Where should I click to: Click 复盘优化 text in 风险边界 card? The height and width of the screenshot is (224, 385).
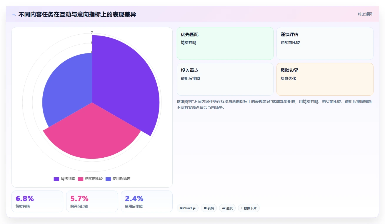coord(288,78)
